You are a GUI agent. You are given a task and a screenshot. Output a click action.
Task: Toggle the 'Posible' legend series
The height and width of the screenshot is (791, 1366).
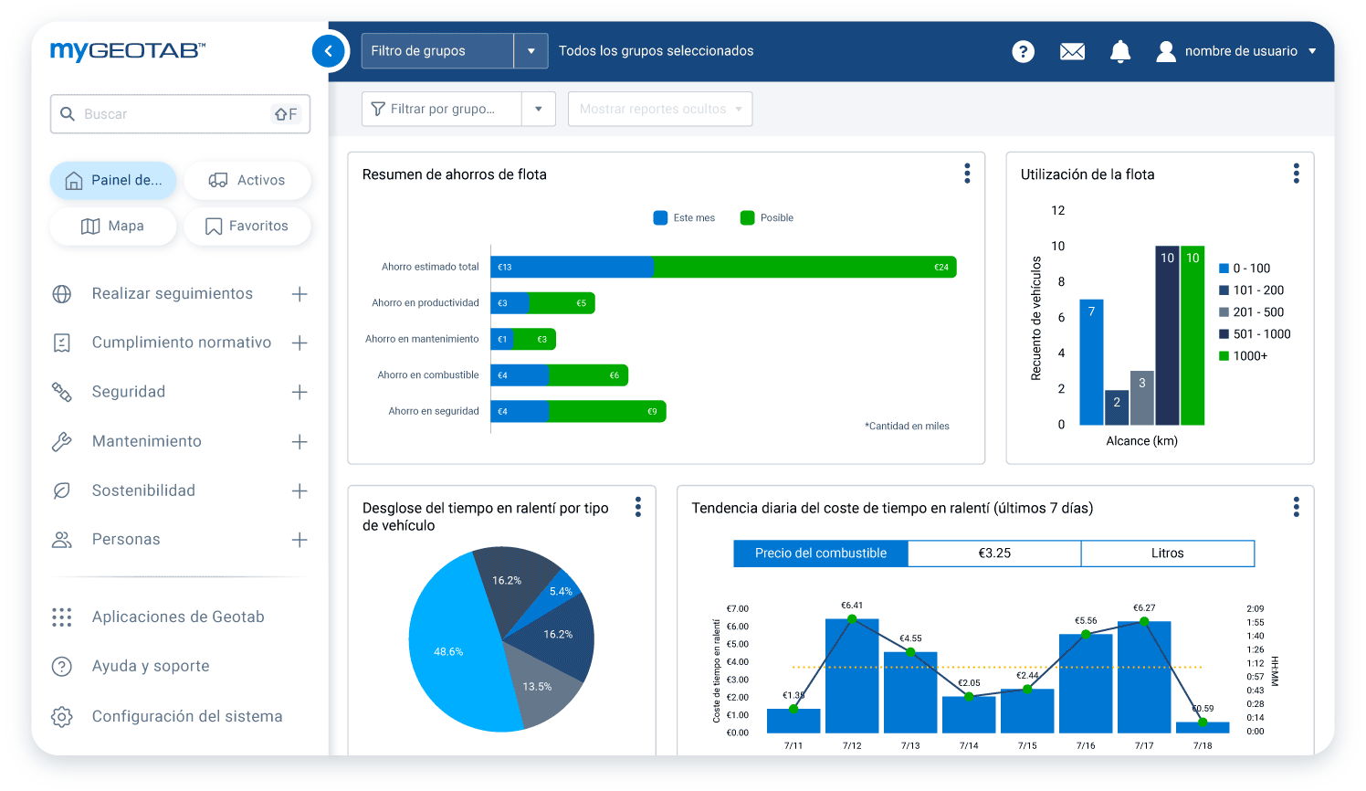click(767, 217)
